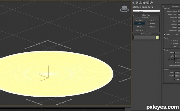Click the Render Count field
This screenshot has width=180, height=111.
(179, 14)
